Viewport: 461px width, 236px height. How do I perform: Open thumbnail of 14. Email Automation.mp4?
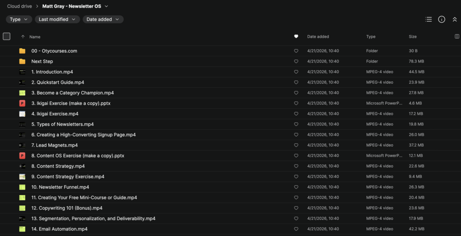pos(23,229)
